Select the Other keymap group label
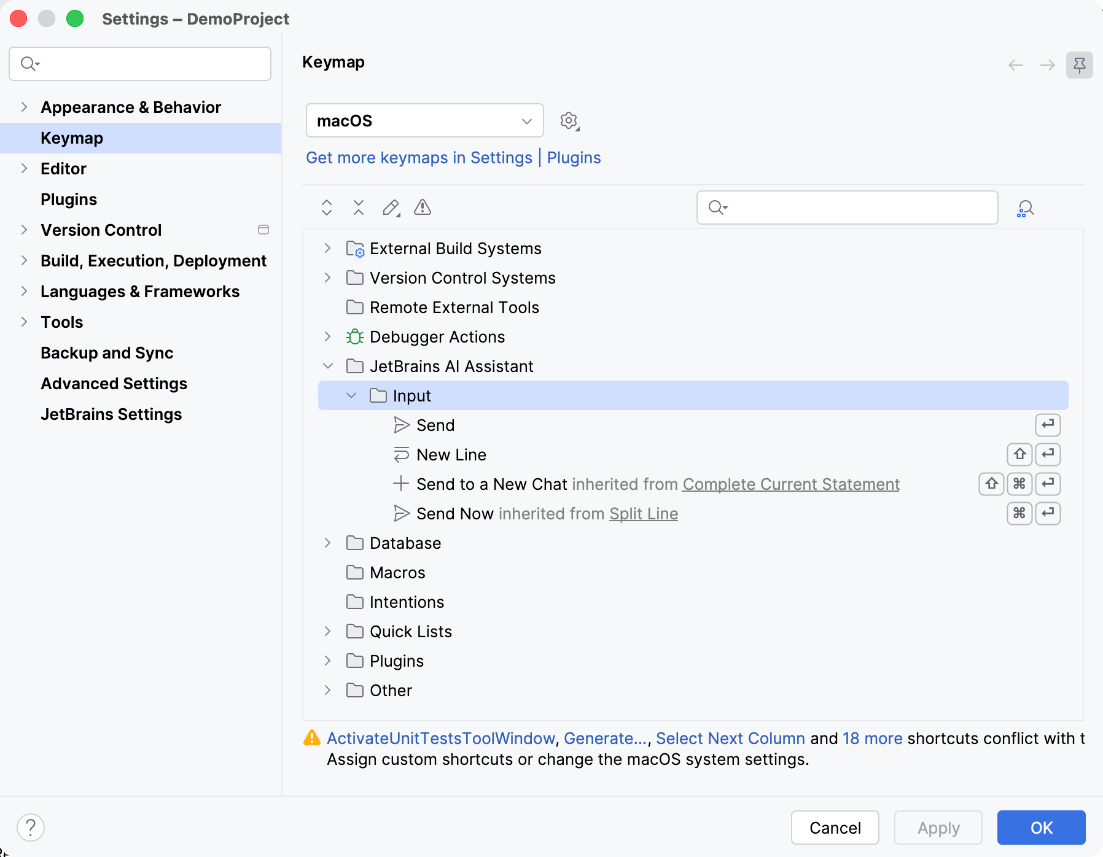This screenshot has width=1103, height=857. [391, 691]
